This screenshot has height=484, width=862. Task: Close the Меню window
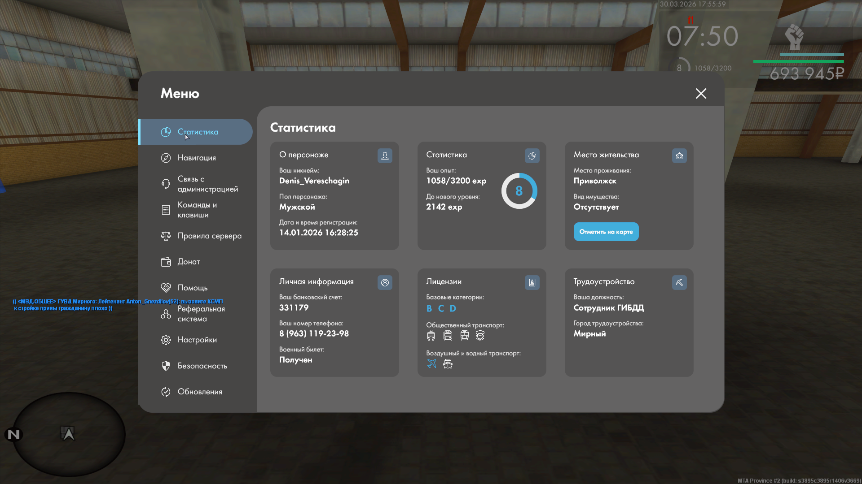pos(701,93)
